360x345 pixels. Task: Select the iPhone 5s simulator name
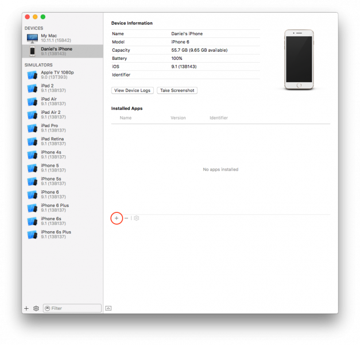click(51, 179)
